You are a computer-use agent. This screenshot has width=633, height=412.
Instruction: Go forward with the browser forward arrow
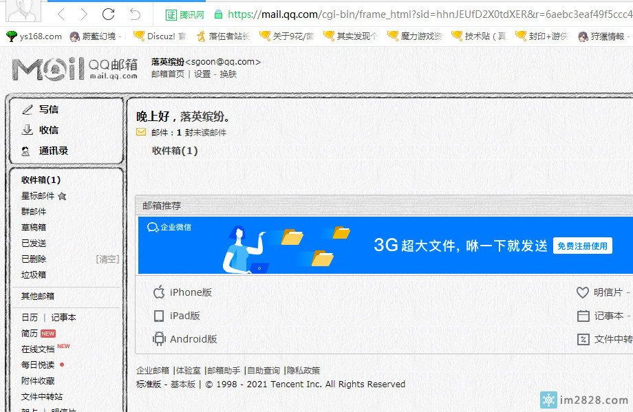tap(84, 15)
